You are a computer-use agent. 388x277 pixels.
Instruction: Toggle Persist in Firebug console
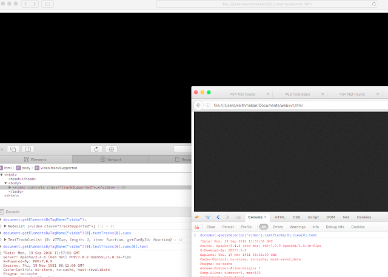(x=228, y=227)
